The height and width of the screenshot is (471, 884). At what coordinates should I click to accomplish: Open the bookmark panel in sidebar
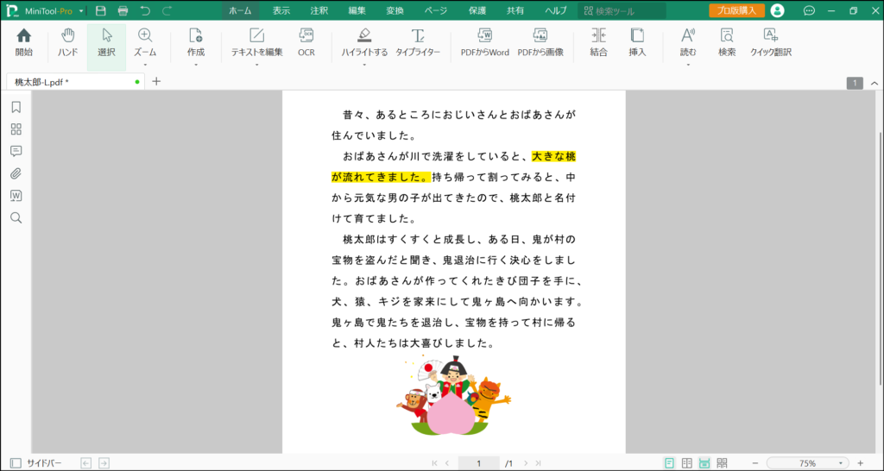(16, 107)
